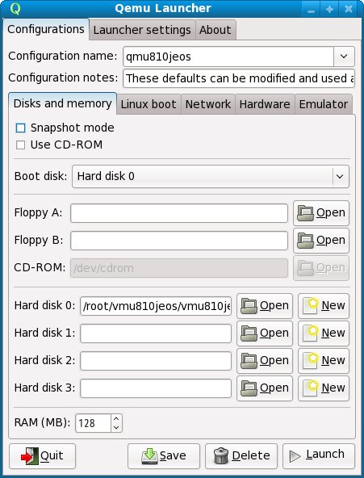Increase RAM with the up arrow
364x478 pixels.
(x=116, y=419)
